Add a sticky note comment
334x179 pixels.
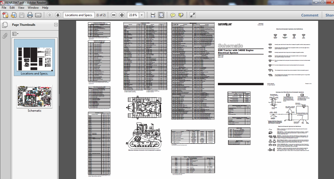(173, 15)
